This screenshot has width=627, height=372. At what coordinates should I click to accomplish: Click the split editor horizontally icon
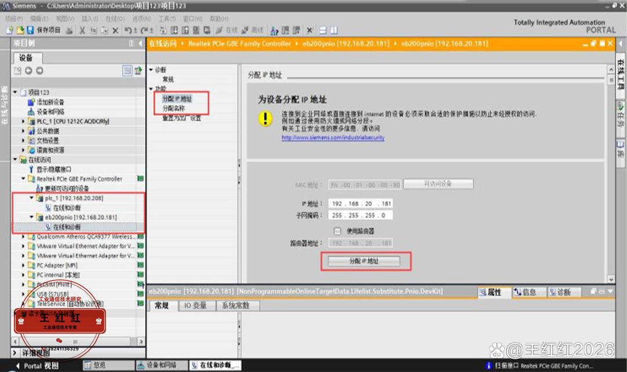[323, 30]
